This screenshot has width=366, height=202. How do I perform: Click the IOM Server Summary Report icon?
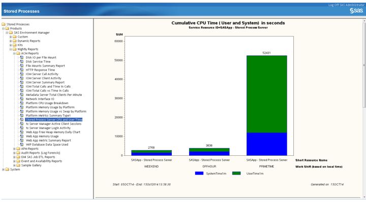coord(22,82)
